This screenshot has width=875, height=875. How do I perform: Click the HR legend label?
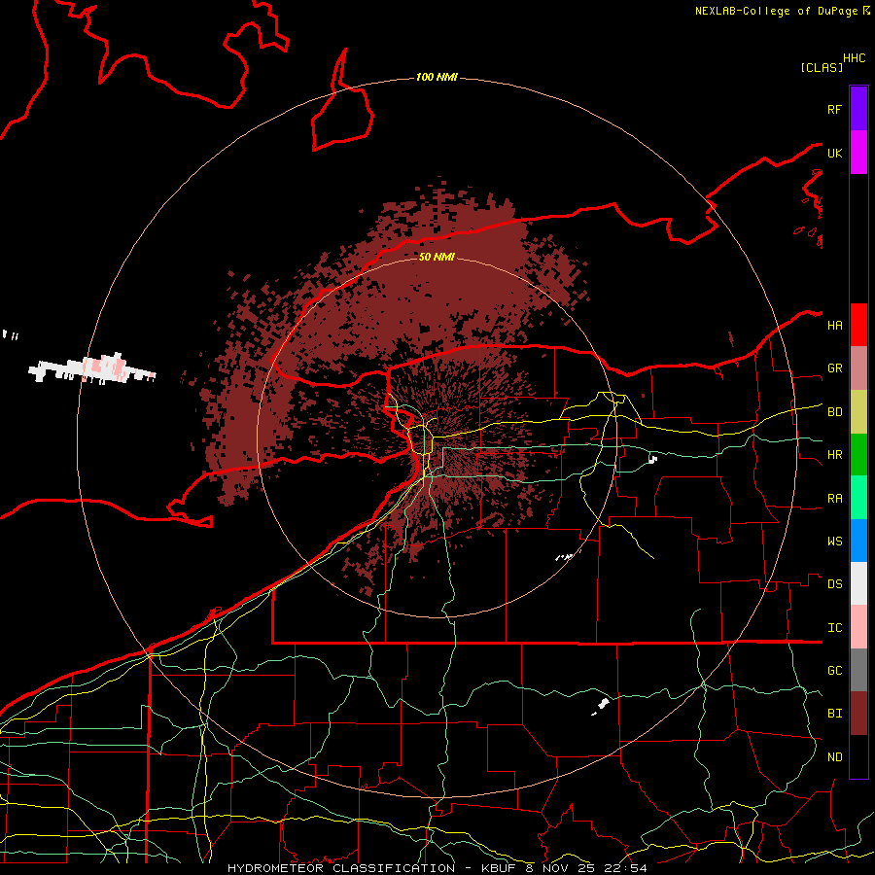click(834, 455)
